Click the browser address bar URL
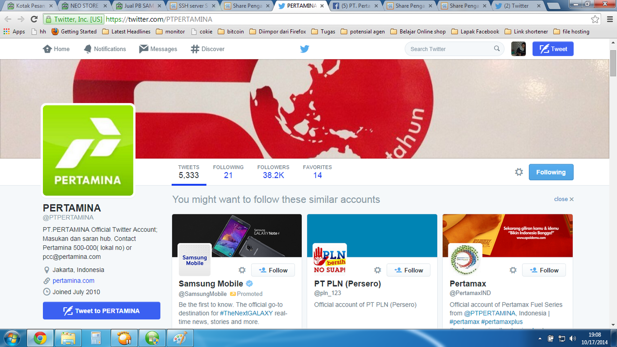The height and width of the screenshot is (347, 617). coord(159,19)
